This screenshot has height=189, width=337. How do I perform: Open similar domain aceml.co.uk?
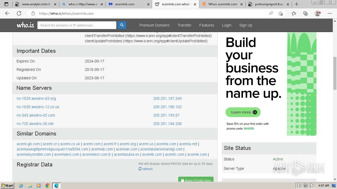click(x=70, y=144)
